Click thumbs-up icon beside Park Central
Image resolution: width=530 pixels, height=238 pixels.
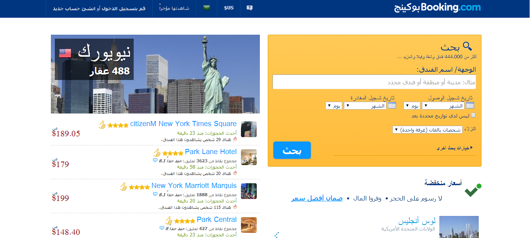point(169,220)
